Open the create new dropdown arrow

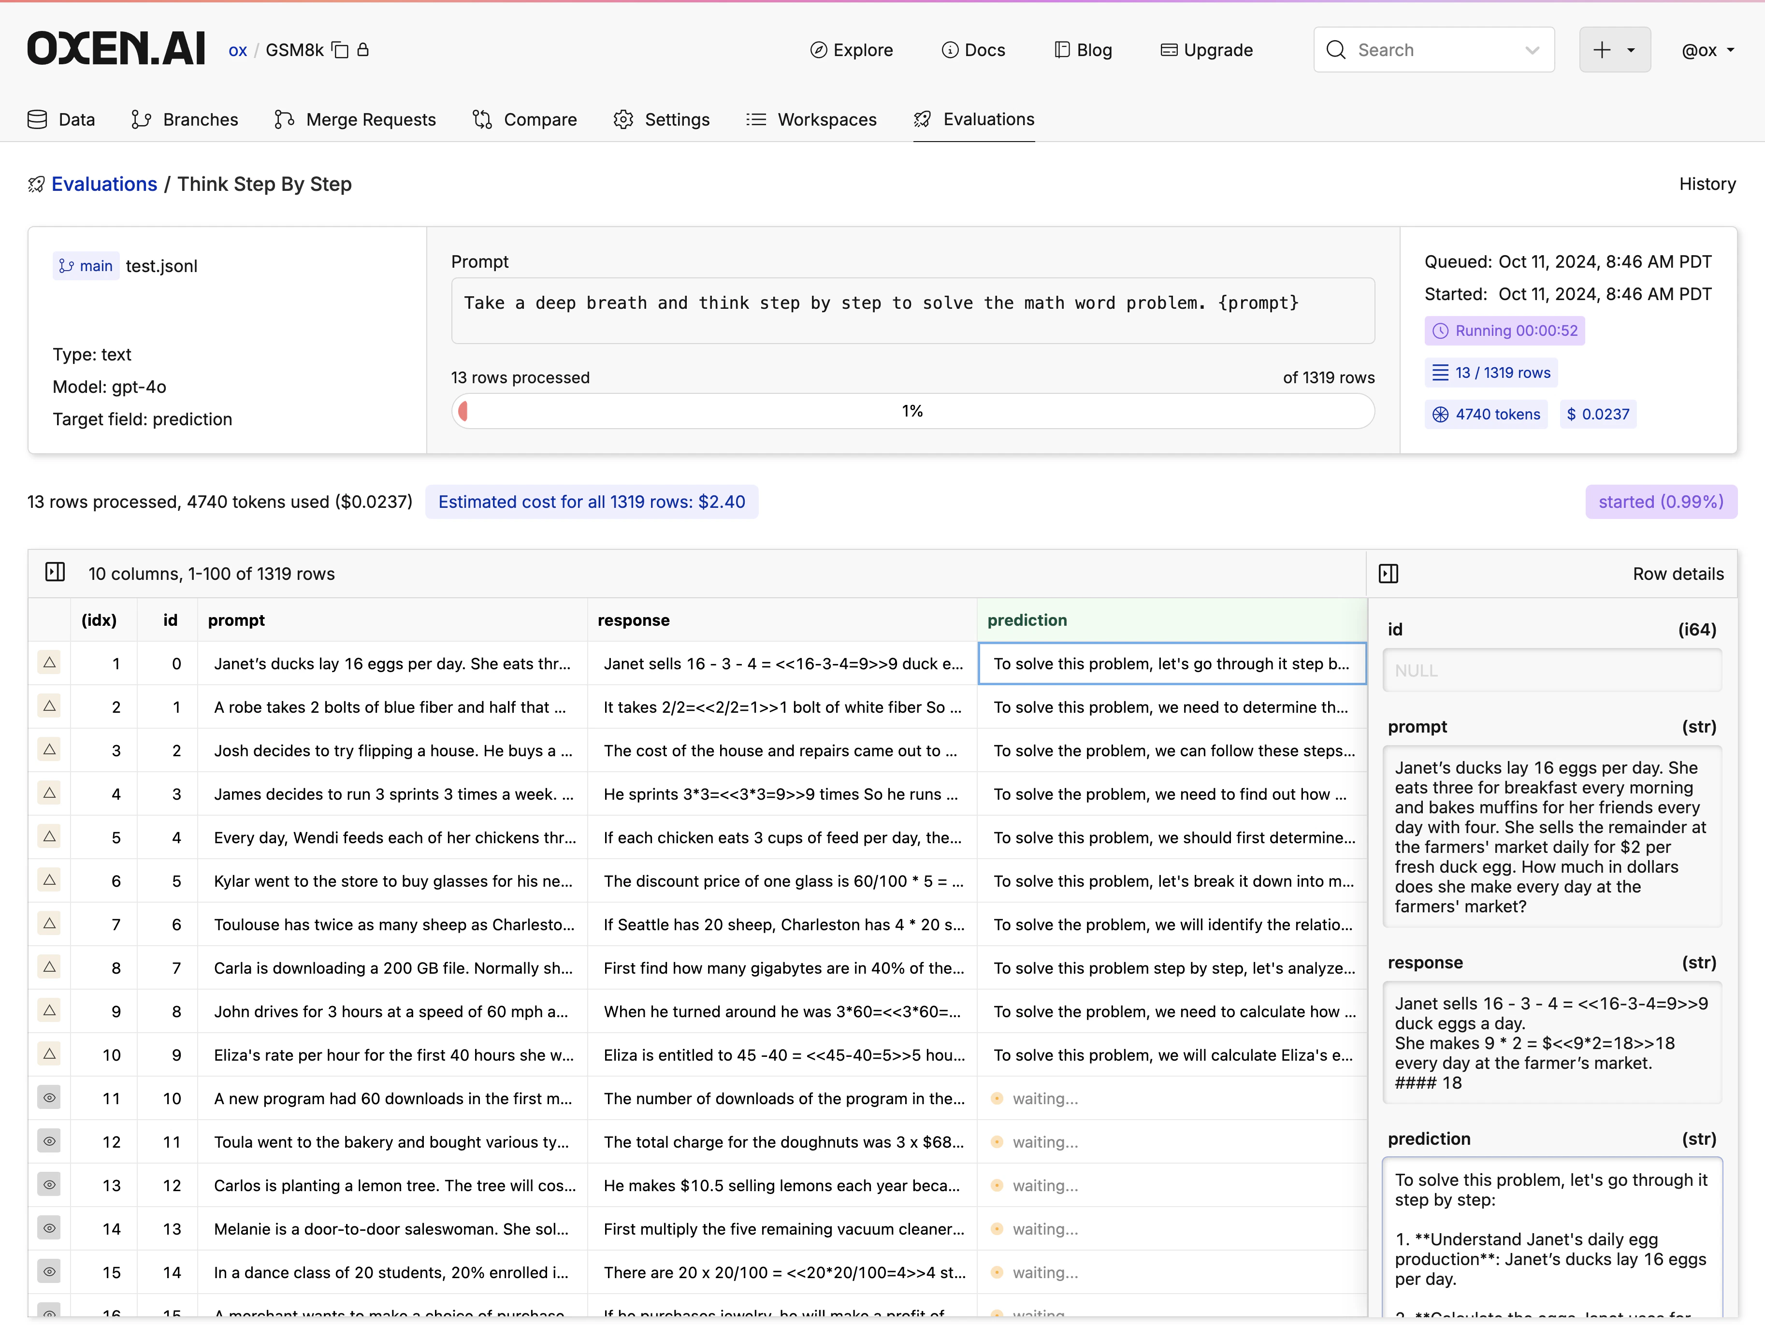1631,49
